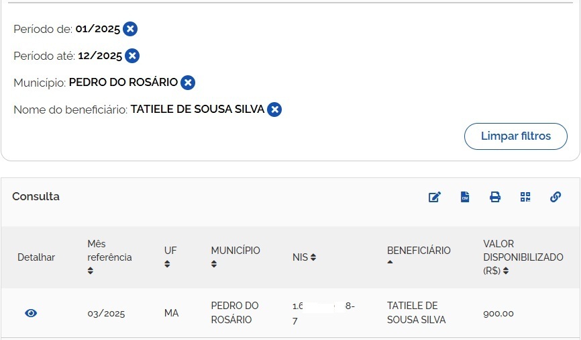Remove the Nome do beneficiário filter
Screen dimensions: 581x340
pos(274,110)
